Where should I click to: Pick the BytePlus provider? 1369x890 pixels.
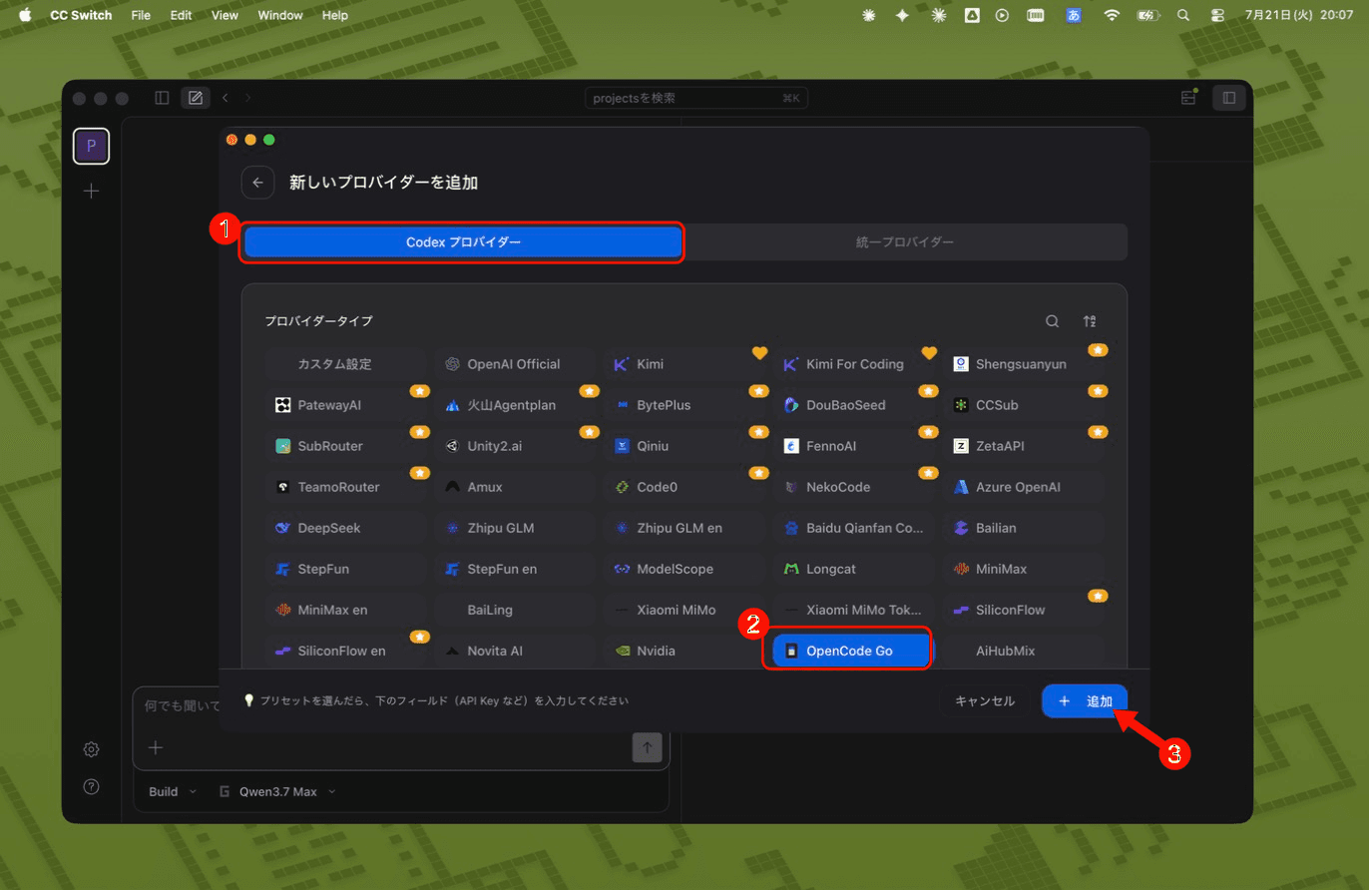(x=684, y=405)
